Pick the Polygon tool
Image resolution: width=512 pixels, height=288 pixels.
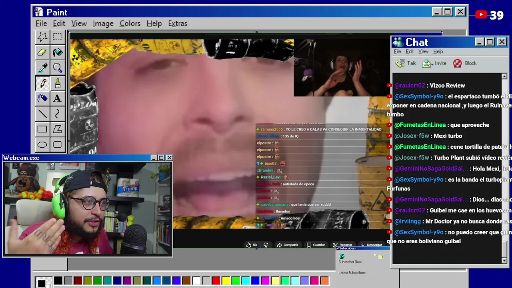point(57,129)
